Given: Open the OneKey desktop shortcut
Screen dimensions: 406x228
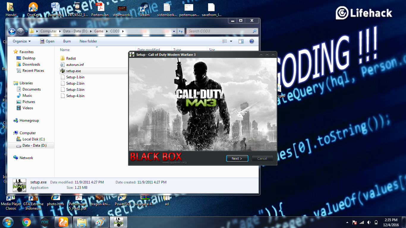Looking at the screenshot, I should 33,9.
